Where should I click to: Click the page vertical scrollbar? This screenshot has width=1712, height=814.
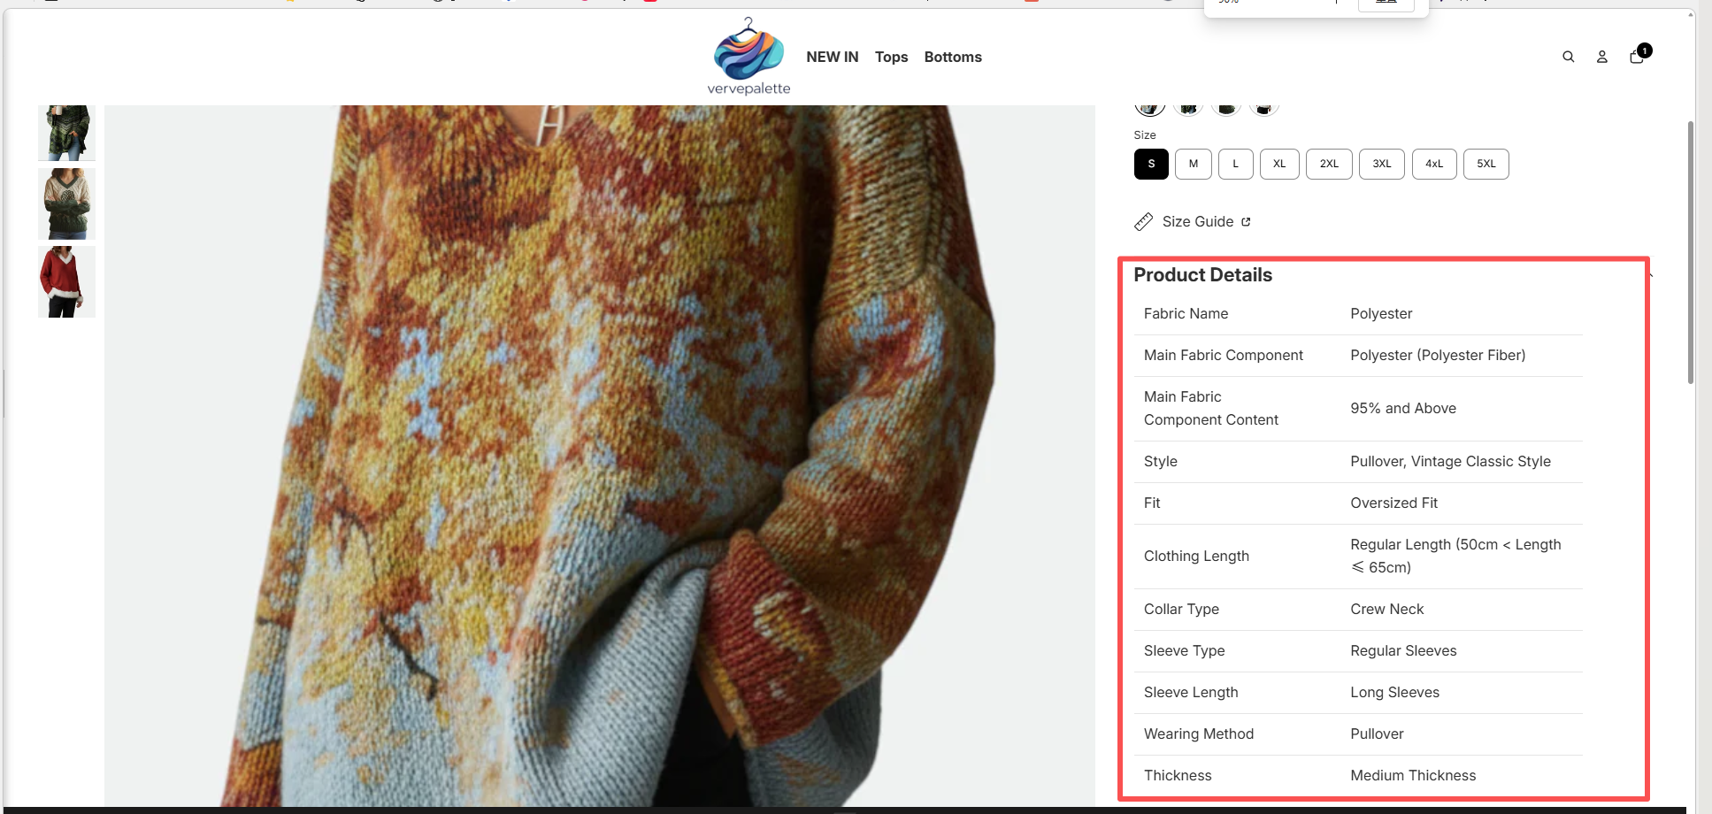tap(1690, 252)
